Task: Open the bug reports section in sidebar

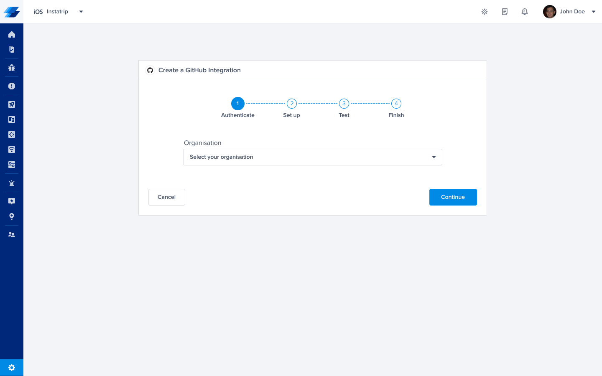Action: point(12,68)
